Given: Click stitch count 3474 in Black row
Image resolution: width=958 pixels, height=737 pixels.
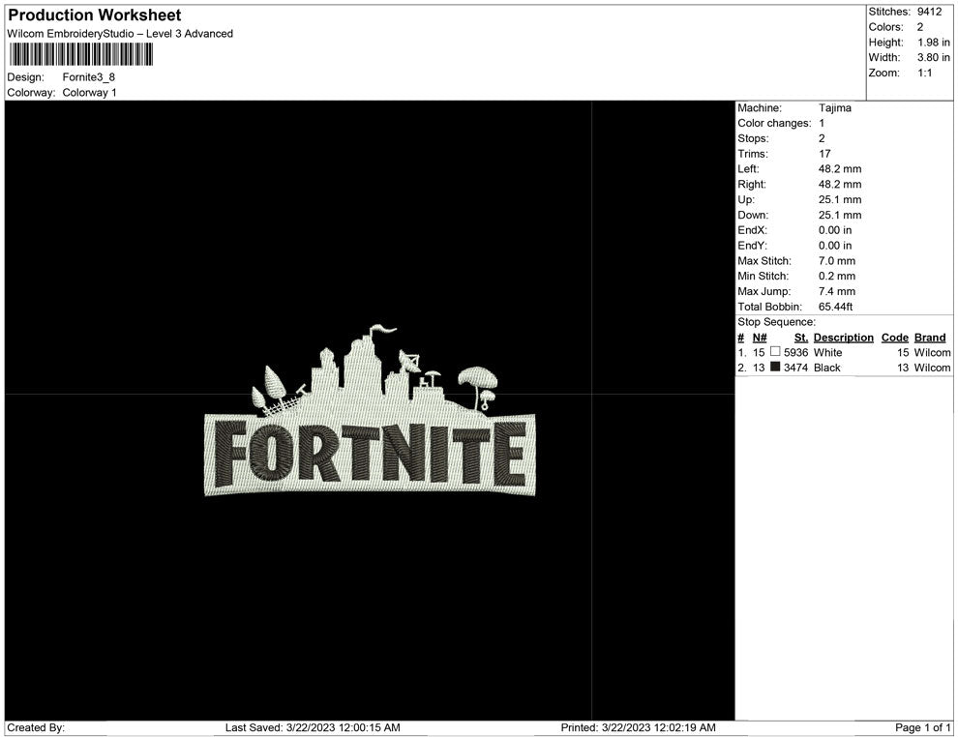Looking at the screenshot, I should tap(795, 368).
